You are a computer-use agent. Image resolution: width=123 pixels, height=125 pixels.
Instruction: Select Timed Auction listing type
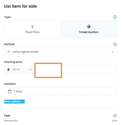point(89,29)
